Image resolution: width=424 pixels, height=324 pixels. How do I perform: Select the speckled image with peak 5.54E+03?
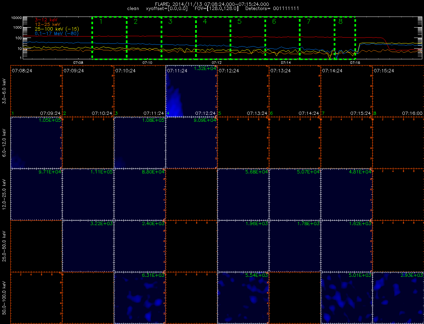click(243, 298)
